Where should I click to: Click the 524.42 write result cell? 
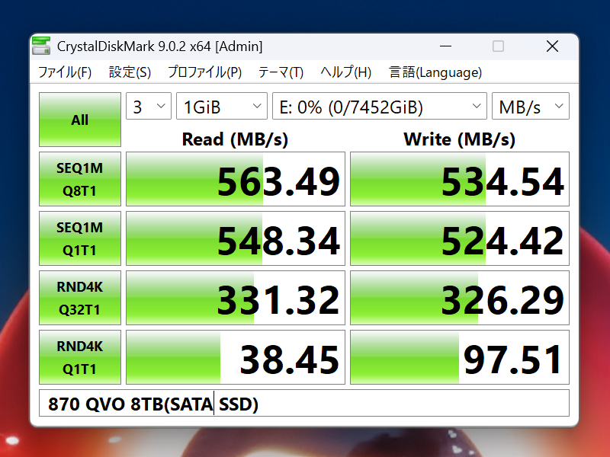pos(460,238)
